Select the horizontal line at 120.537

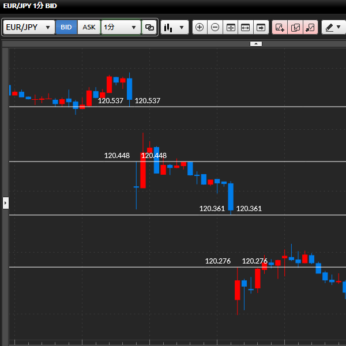[178, 107]
